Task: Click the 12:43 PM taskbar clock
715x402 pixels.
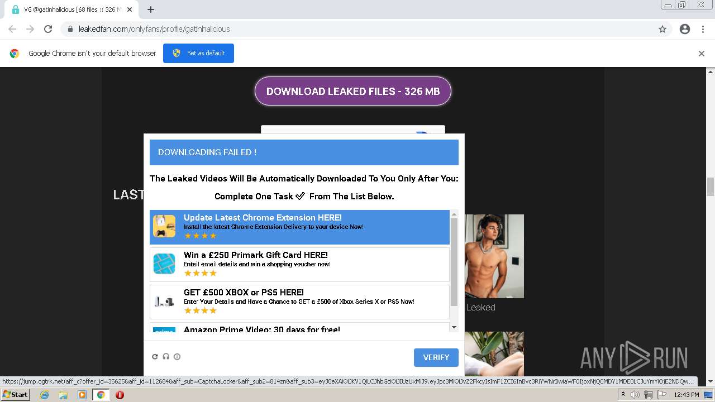Action: 687,395
